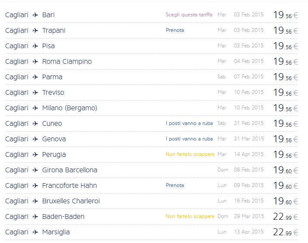The width and height of the screenshot is (308, 243).
Task: Click the 19.60 € fare for Girona Barcellona
Action: pos(285,170)
